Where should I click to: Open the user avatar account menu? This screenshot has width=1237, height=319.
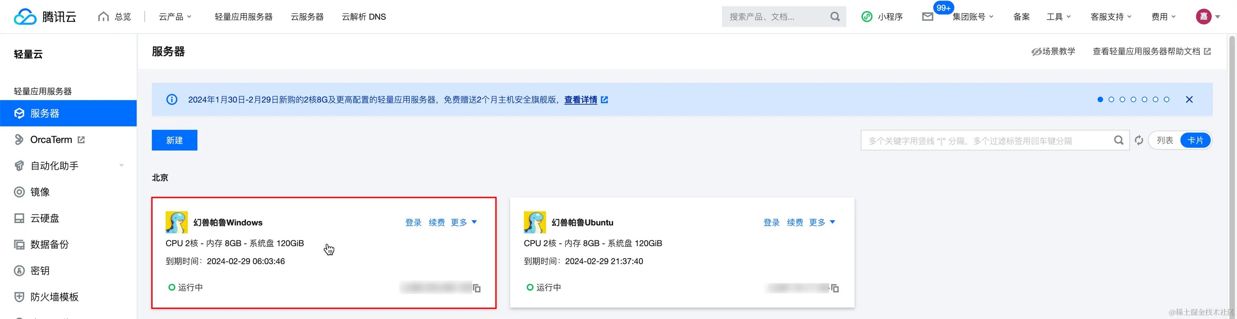point(1203,17)
